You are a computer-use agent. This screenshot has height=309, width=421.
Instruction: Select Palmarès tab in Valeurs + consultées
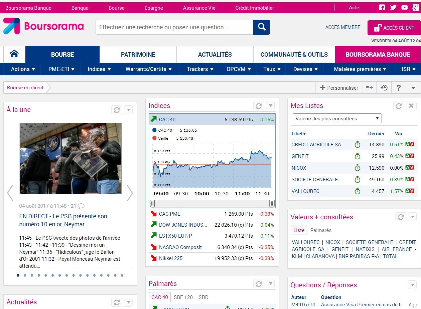click(321, 230)
